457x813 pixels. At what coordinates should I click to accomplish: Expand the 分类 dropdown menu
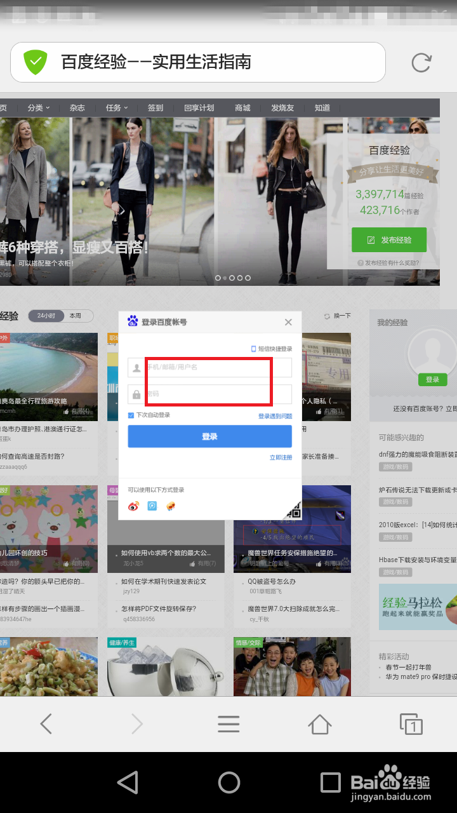pyautogui.click(x=38, y=108)
